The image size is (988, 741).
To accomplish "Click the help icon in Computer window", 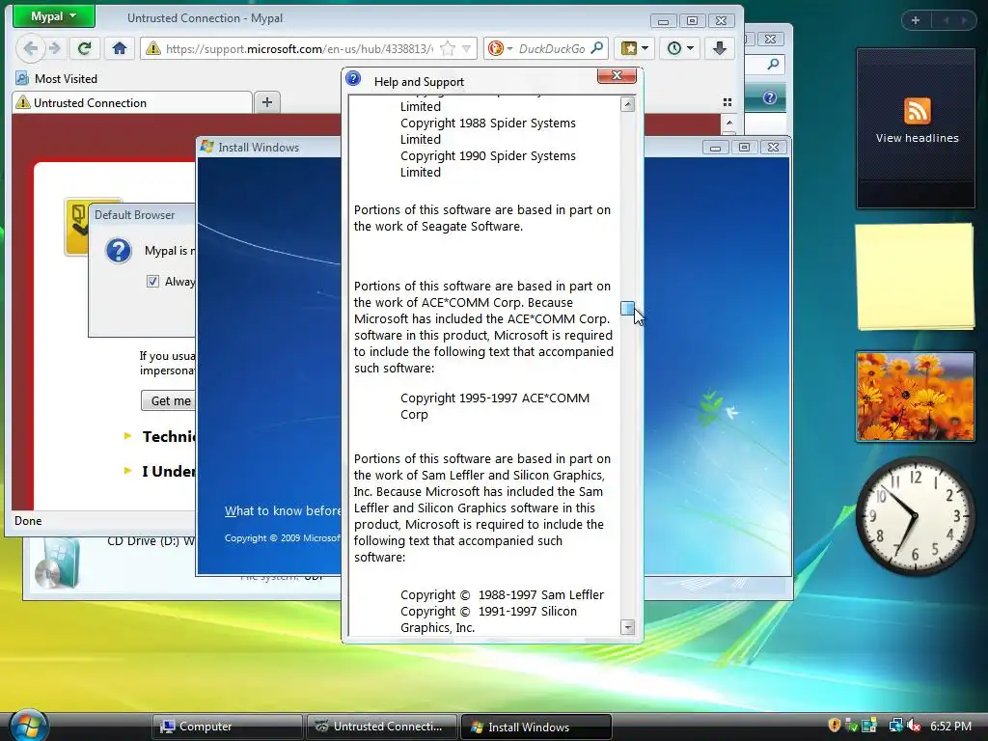I will point(769,97).
